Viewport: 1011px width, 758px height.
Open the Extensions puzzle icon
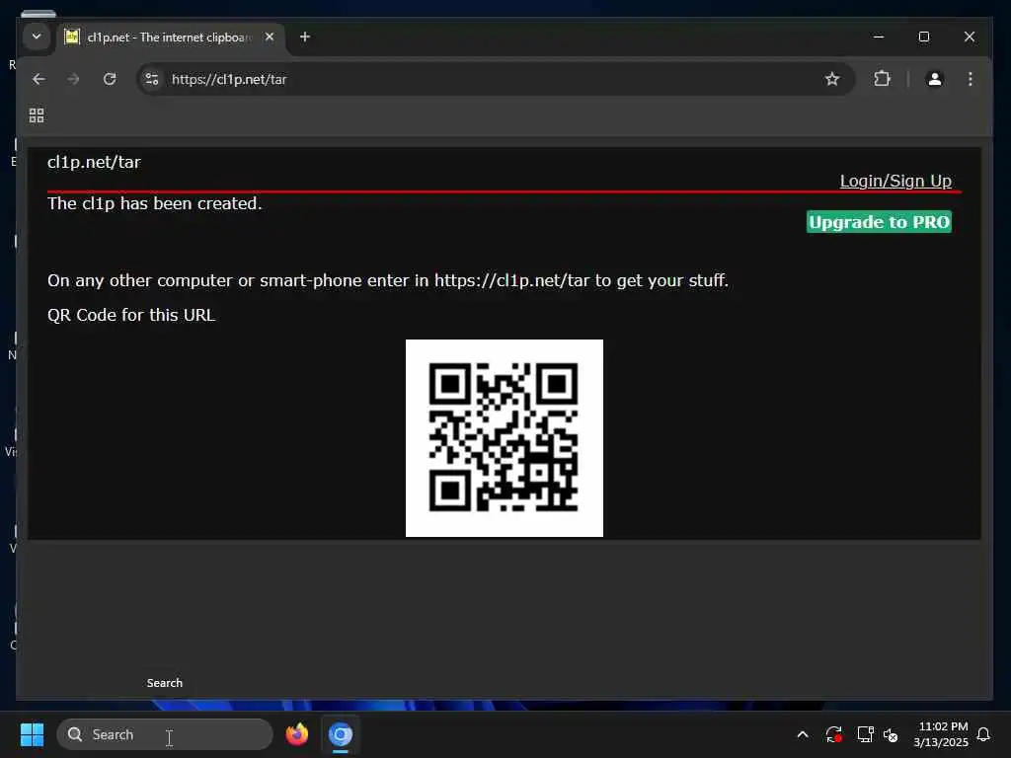tap(882, 79)
